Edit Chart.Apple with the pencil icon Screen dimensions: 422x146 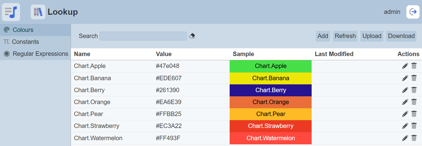pos(405,66)
